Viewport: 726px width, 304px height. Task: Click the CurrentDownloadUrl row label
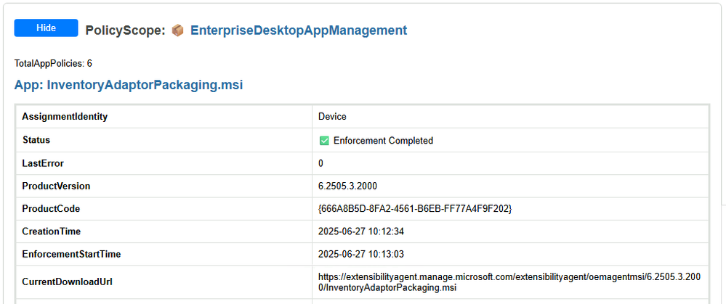(67, 282)
